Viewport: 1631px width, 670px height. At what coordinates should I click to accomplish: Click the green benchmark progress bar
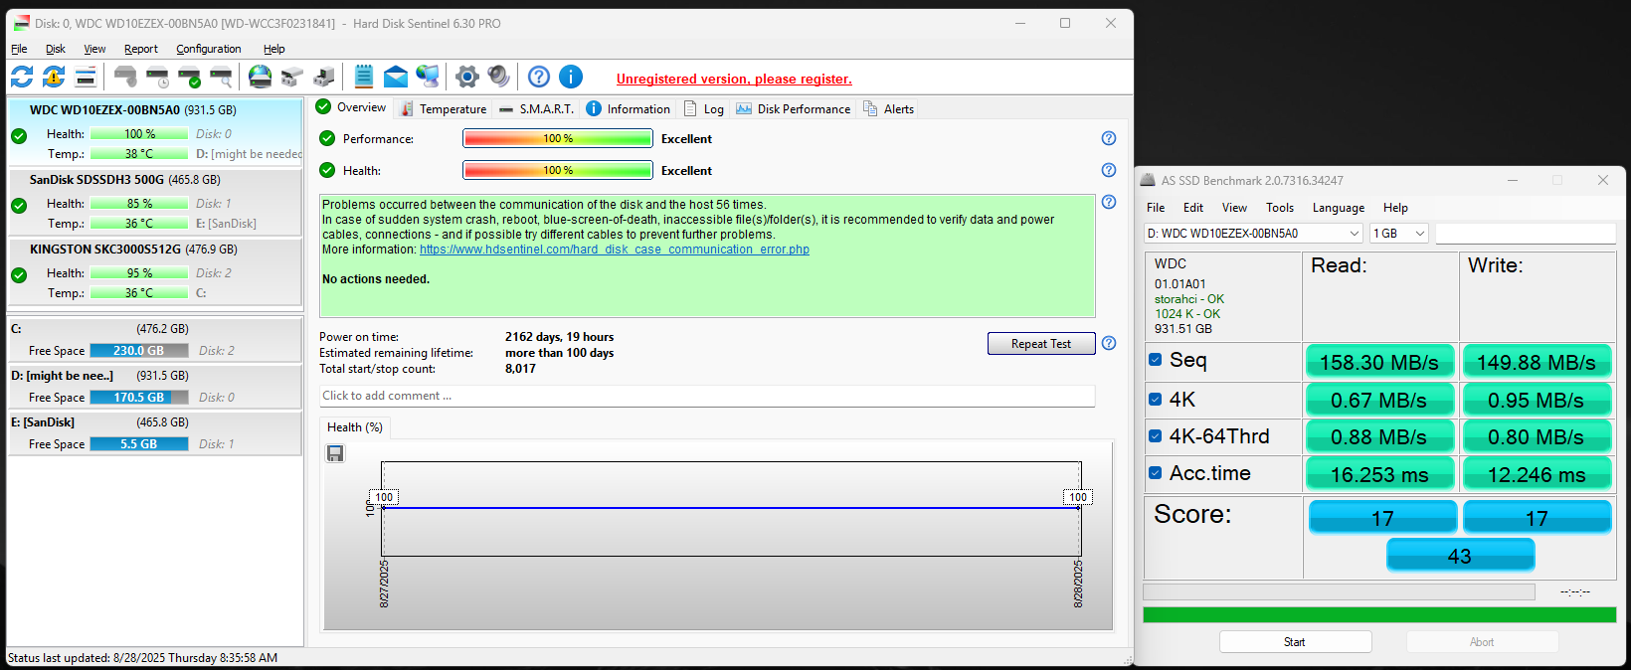point(1379,615)
